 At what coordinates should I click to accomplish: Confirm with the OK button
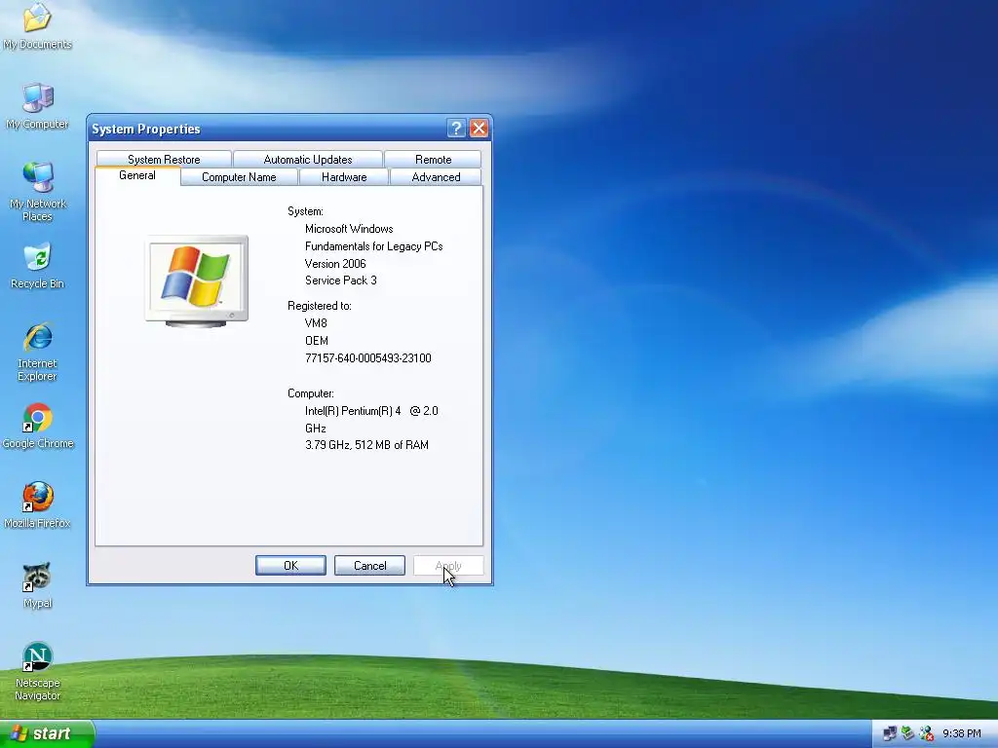290,566
